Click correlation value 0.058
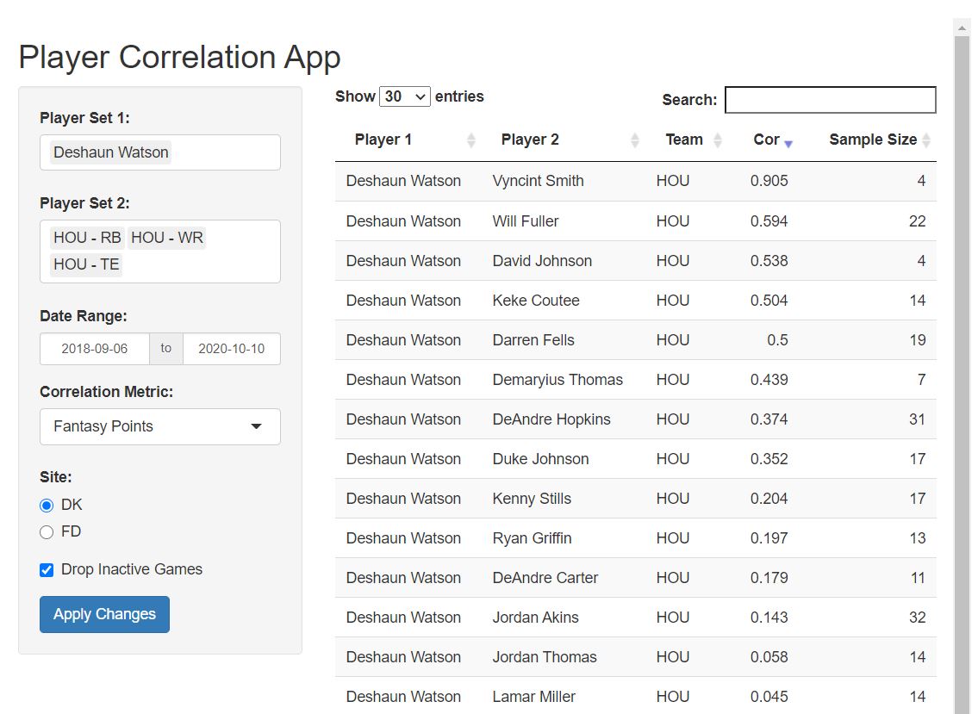The width and height of the screenshot is (978, 714). (769, 657)
